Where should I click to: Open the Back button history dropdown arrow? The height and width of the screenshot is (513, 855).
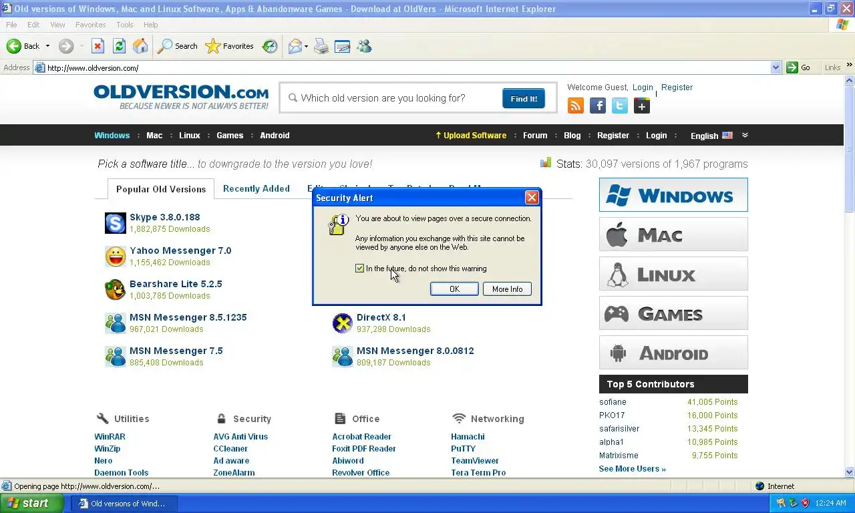point(47,46)
